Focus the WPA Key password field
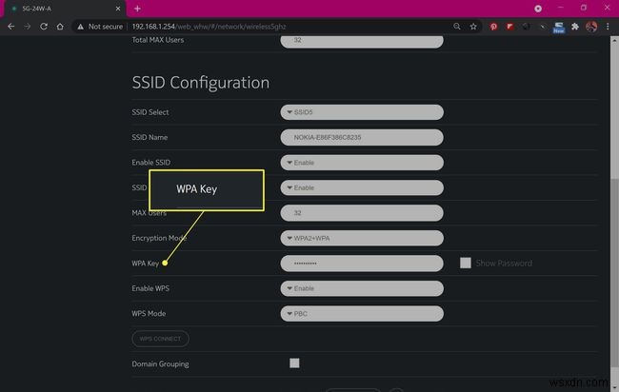619x392 pixels. (x=362, y=263)
